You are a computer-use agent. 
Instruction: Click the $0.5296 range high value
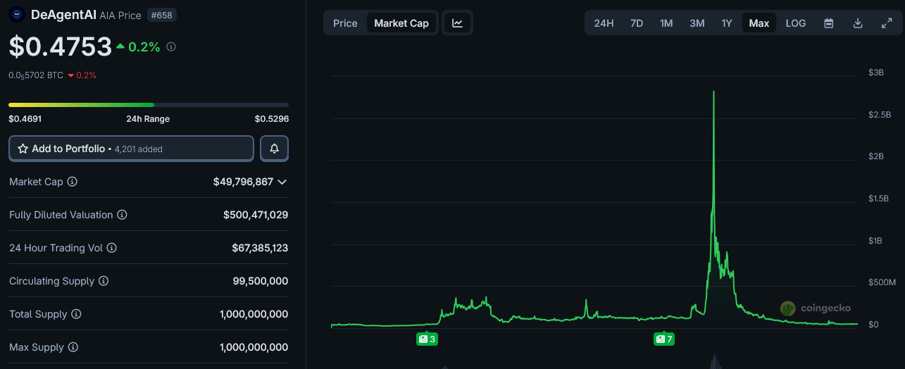[x=272, y=119]
